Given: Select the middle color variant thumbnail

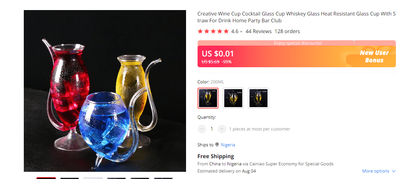Looking at the screenshot, I should [x=233, y=98].
